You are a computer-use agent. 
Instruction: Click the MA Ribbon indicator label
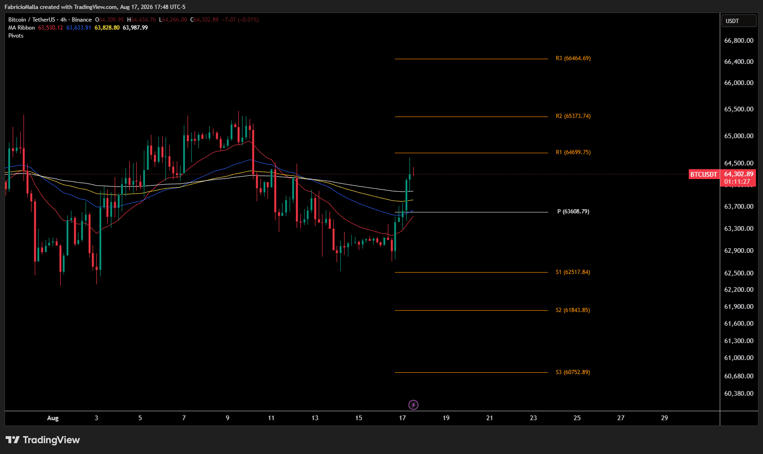pyautogui.click(x=22, y=28)
